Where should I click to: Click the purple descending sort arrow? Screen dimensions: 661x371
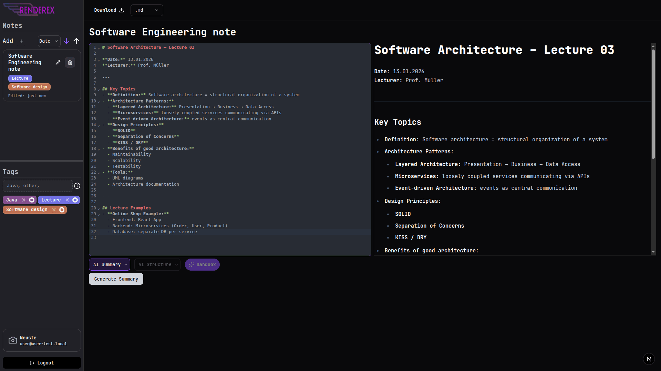66,41
